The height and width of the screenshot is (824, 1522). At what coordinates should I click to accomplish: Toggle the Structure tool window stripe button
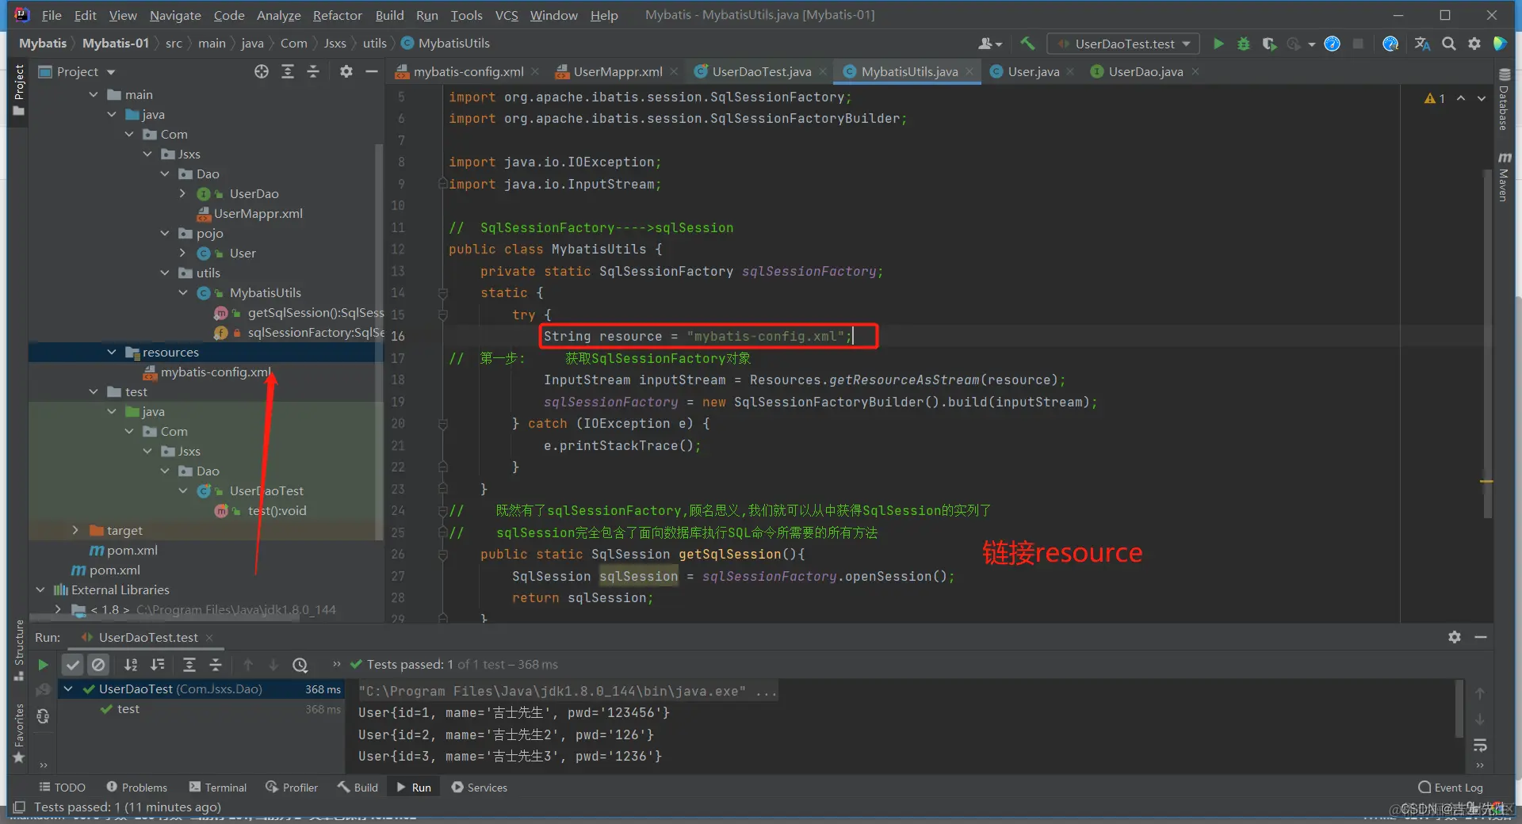click(x=19, y=650)
